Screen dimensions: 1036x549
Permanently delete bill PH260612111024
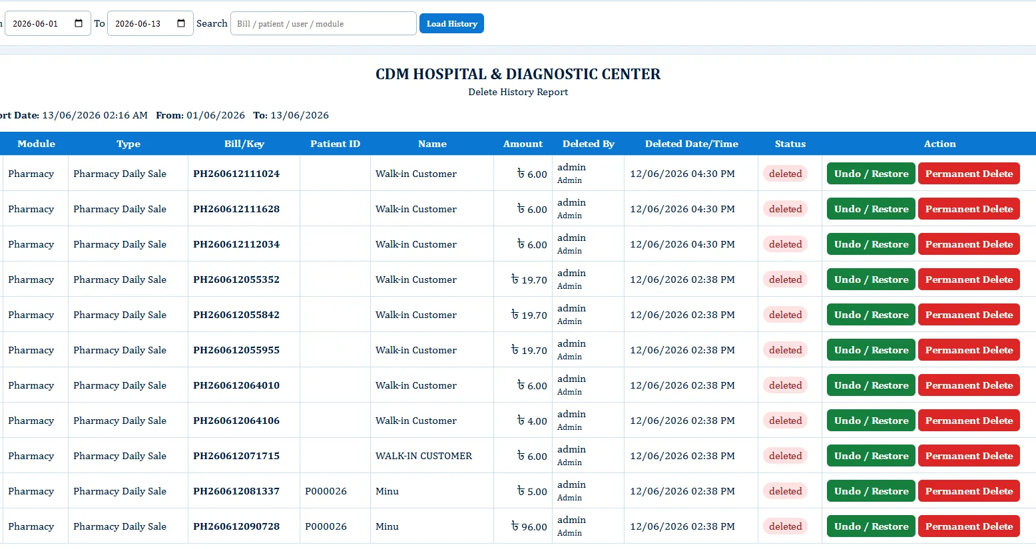tap(969, 174)
